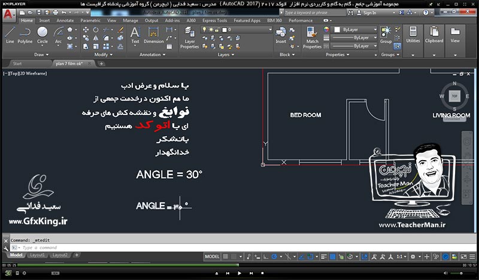Toggle Group Selection on/off button
The image size is (479, 280).
point(397,46)
